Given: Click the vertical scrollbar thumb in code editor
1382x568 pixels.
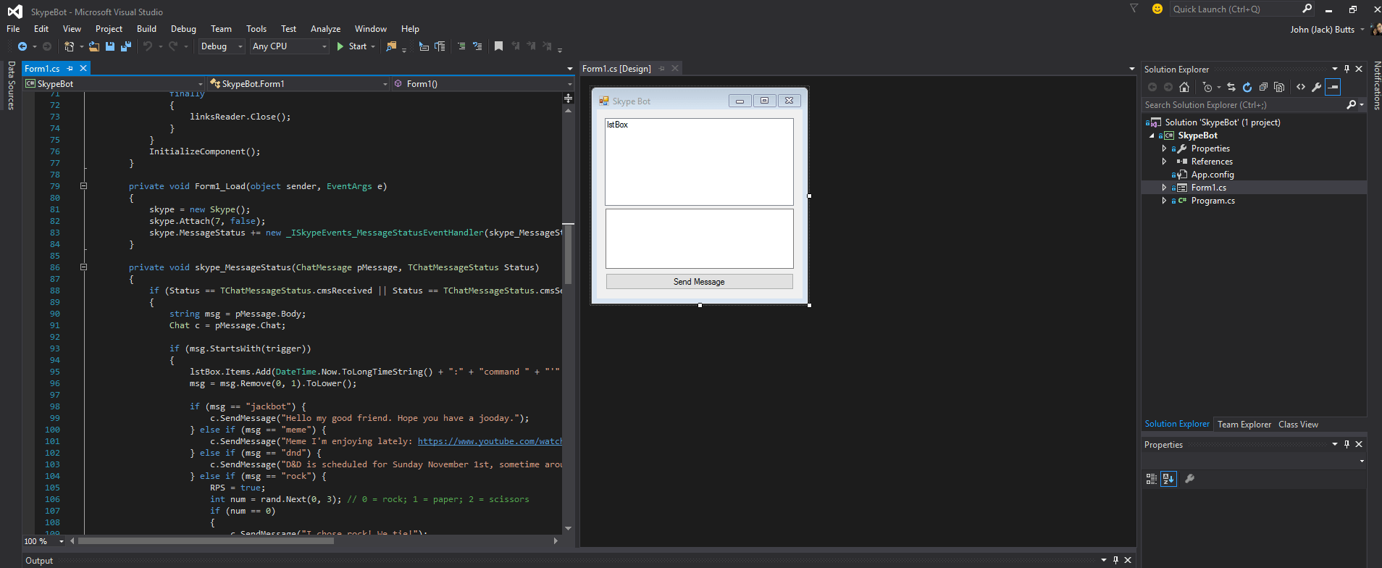Looking at the screenshot, I should (569, 254).
